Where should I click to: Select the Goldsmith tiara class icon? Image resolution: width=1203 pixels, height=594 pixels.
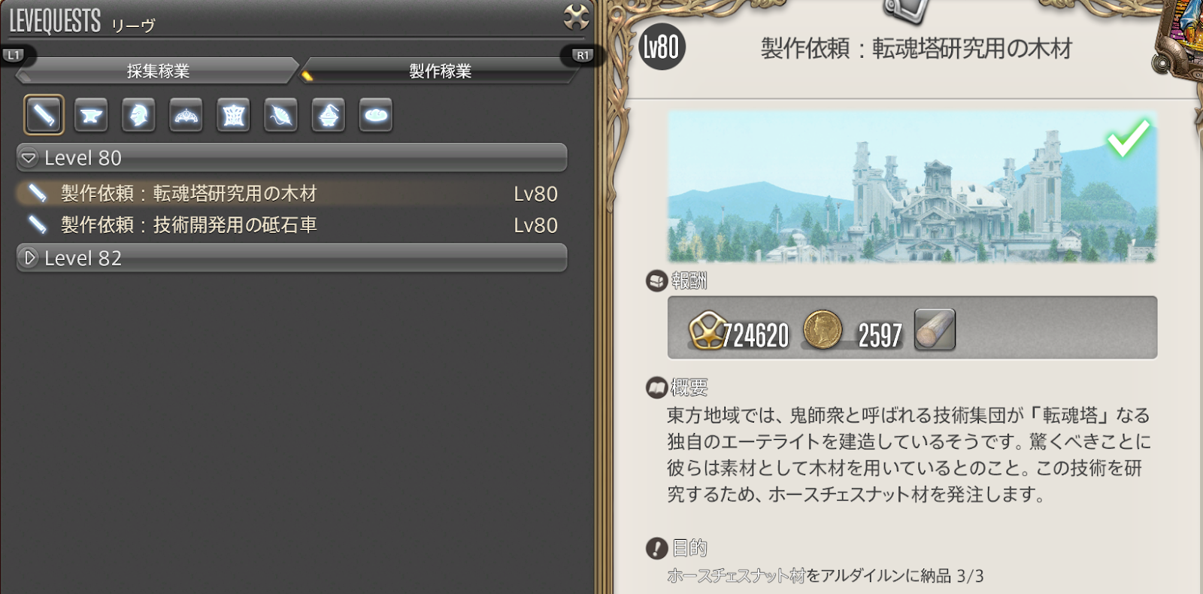186,115
